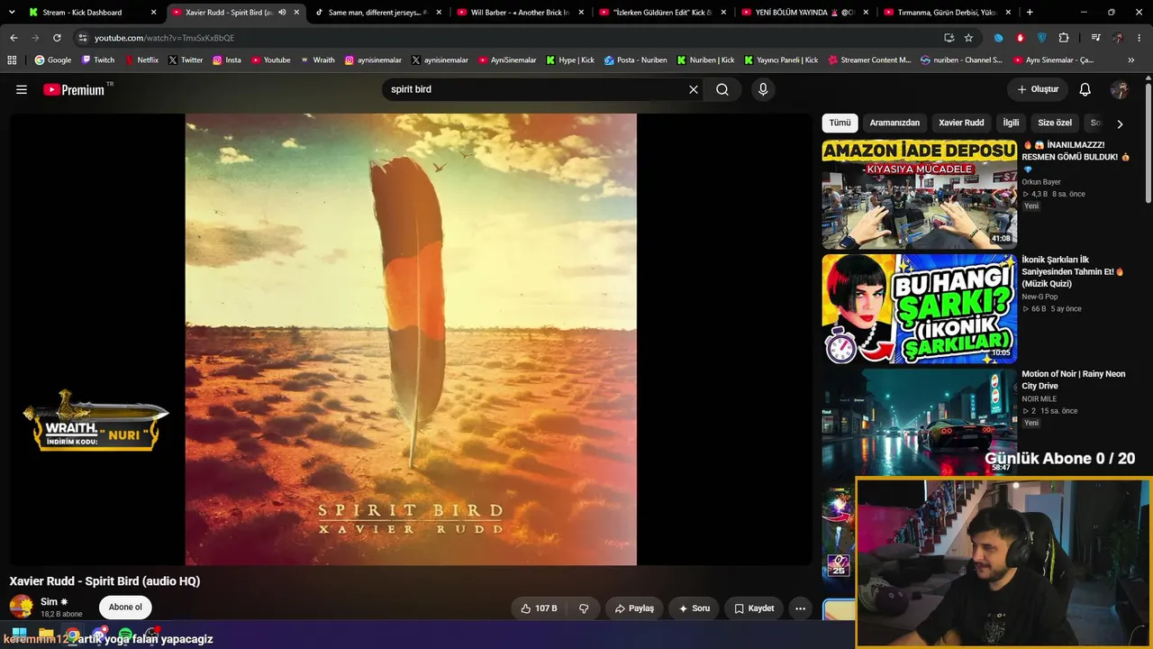Open Sim channel avatar
1153x649 pixels.
point(21,607)
